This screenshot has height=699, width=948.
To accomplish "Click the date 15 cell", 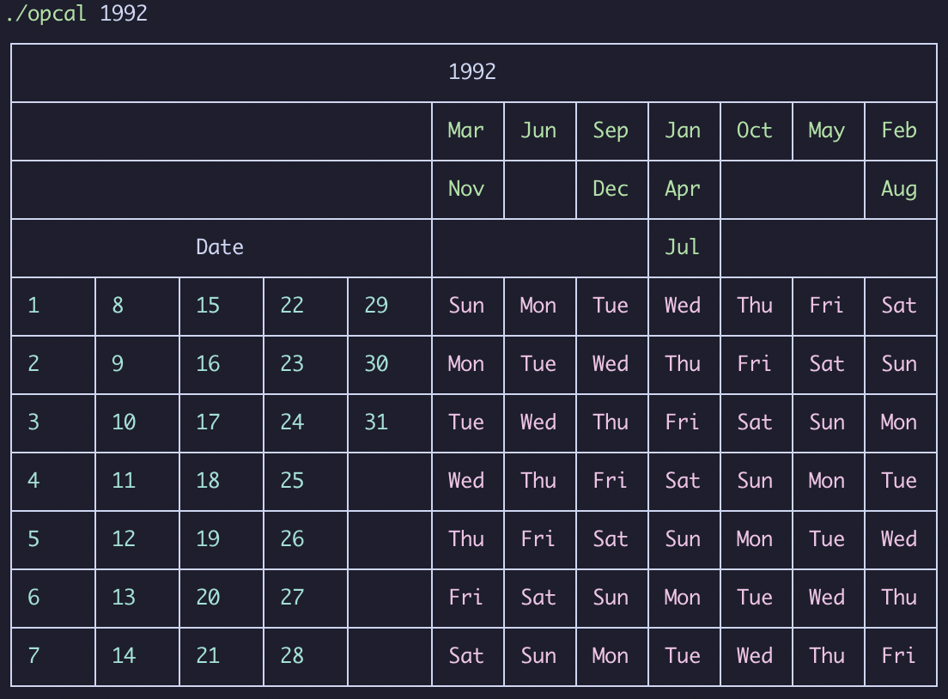I will (208, 306).
